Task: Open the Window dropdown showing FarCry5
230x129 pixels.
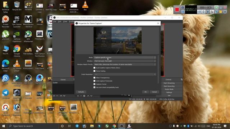Action: [125, 61]
